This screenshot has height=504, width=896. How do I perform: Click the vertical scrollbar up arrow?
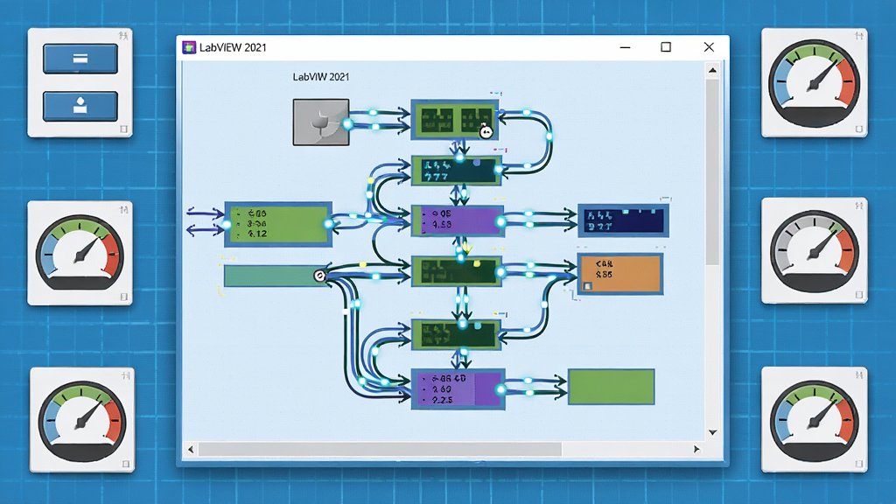(x=712, y=70)
